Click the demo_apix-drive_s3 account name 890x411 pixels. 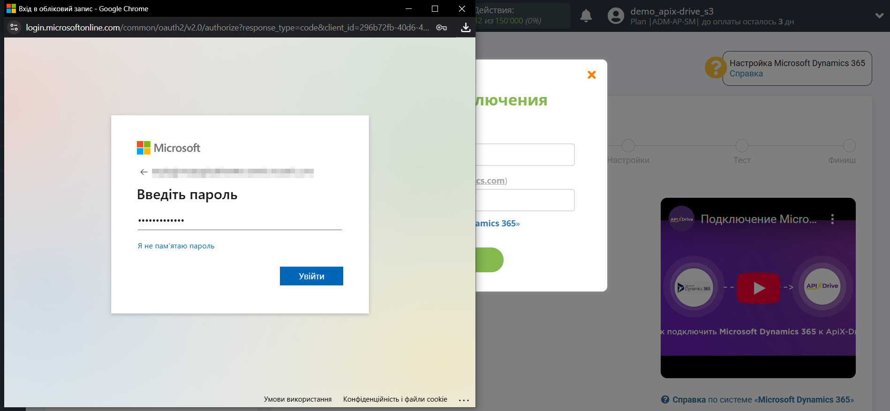tap(672, 11)
